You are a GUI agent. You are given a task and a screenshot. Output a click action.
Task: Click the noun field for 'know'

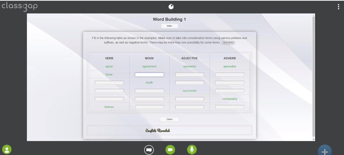click(149, 75)
